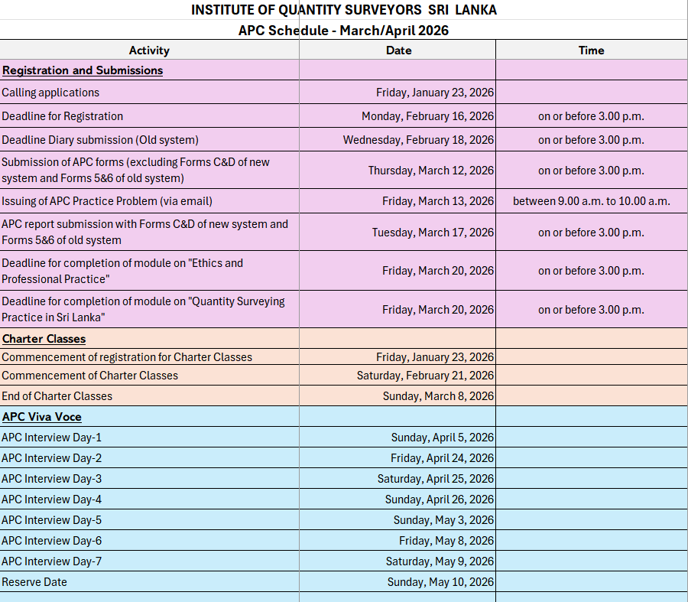Select the date 'Monday, February 16, 2026'
Image resolution: width=688 pixels, height=602 pixels.
[427, 116]
